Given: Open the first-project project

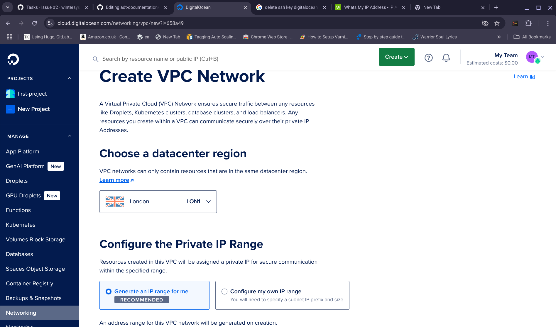Looking at the screenshot, I should [x=32, y=94].
